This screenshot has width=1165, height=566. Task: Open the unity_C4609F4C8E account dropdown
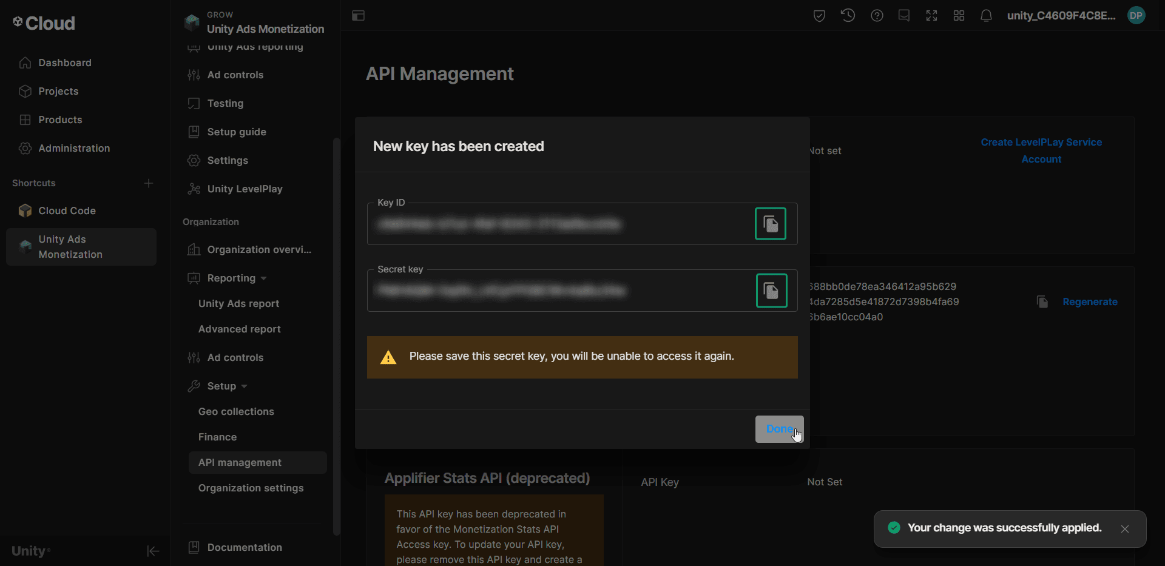[1062, 16]
